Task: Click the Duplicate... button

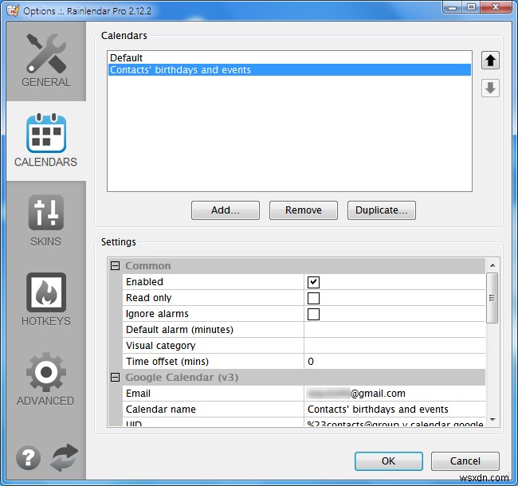Action: pyautogui.click(x=381, y=210)
